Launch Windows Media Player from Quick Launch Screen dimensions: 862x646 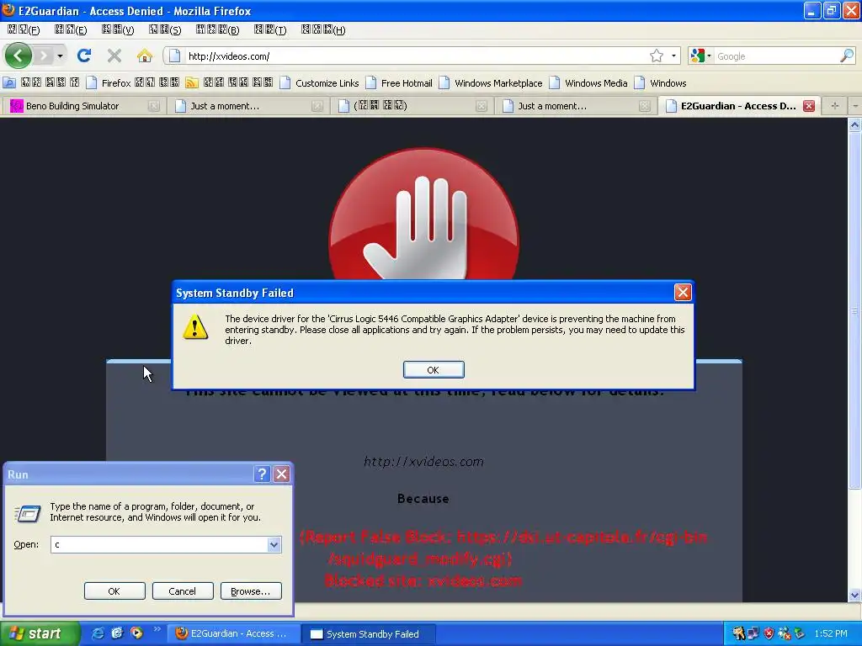point(136,633)
